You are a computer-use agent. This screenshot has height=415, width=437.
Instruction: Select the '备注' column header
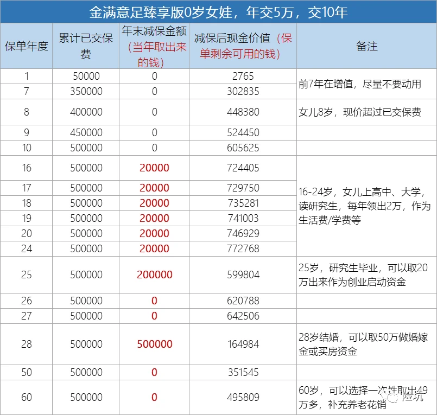point(367,46)
